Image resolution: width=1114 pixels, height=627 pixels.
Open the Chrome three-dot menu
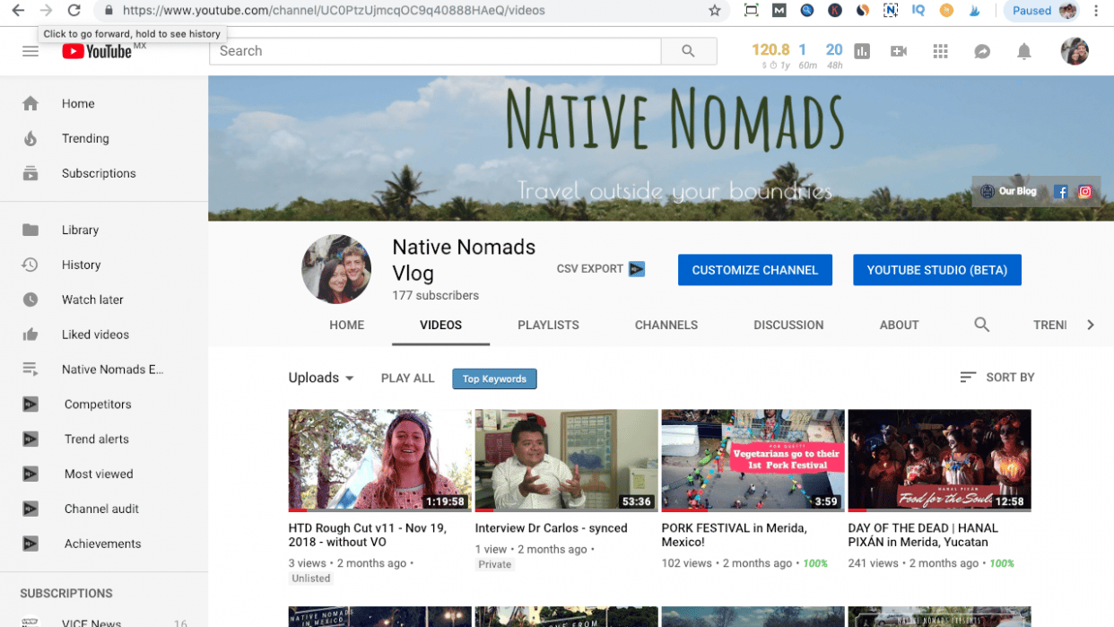[x=1096, y=11]
